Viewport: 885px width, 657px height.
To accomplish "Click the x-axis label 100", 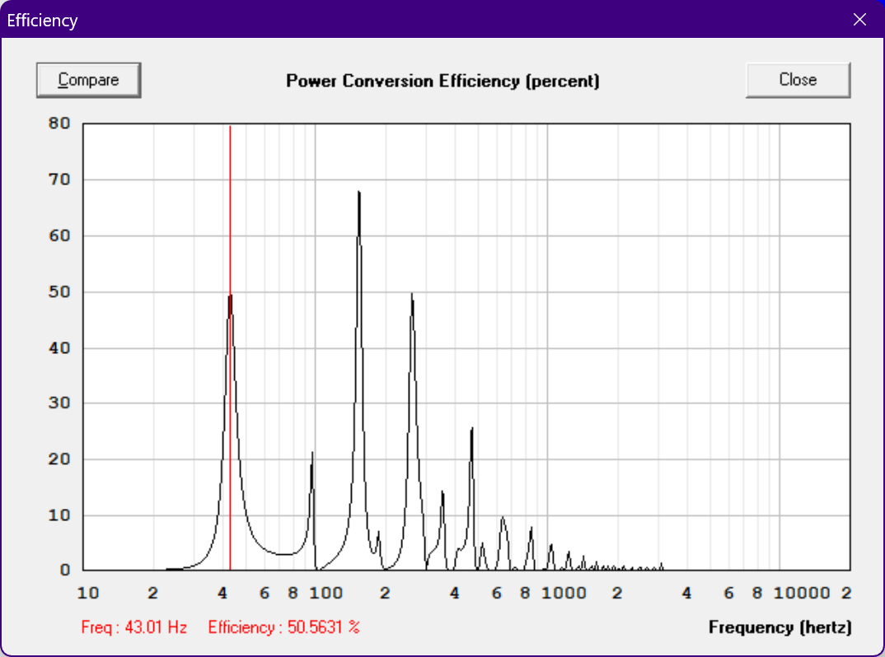I will 325,594.
